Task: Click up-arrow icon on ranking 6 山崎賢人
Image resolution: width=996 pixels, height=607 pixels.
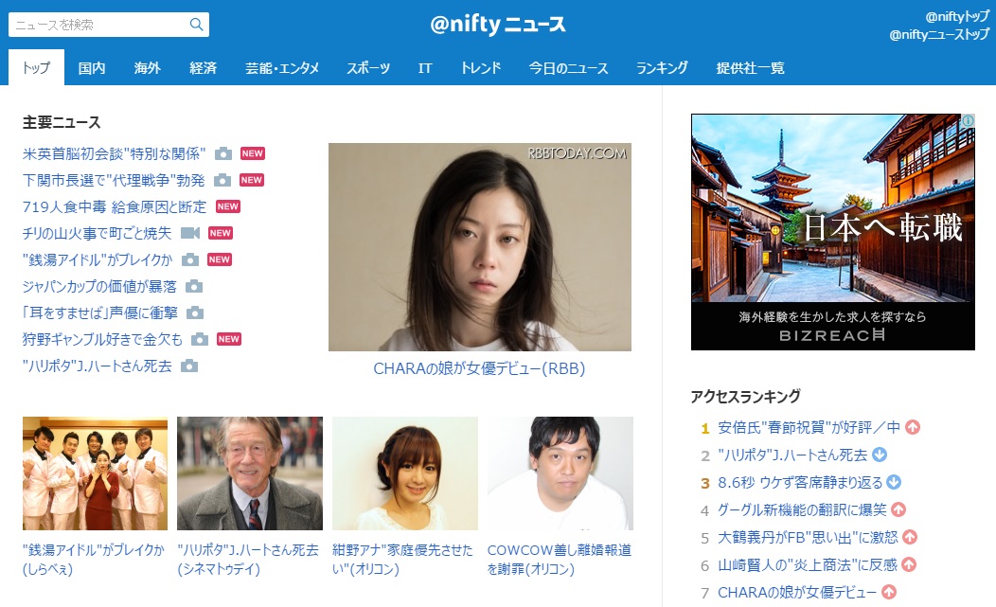Action: pos(909,564)
